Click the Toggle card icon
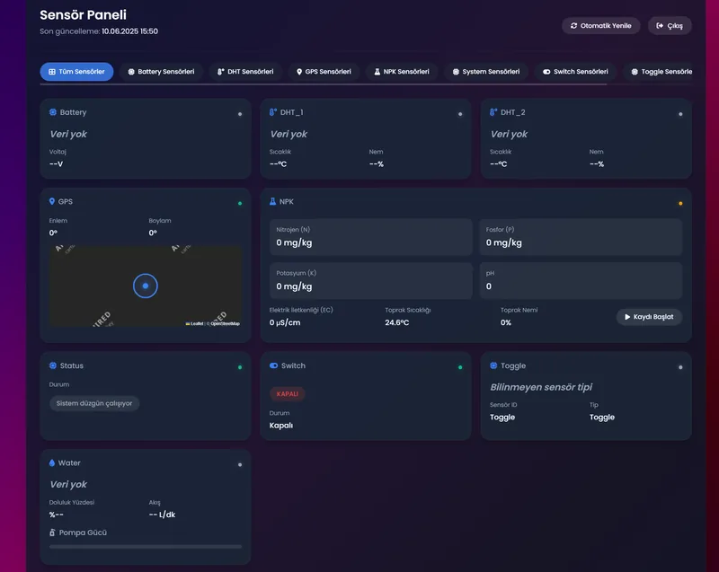This screenshot has height=572, width=719. click(493, 365)
